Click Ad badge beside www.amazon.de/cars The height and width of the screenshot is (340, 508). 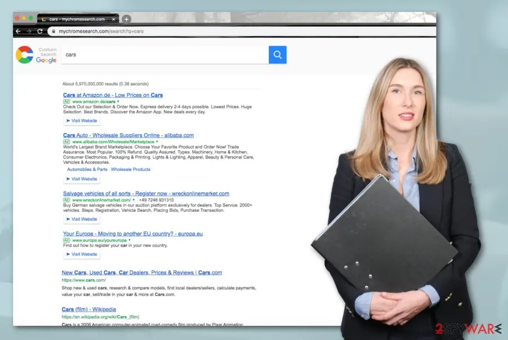pos(67,101)
